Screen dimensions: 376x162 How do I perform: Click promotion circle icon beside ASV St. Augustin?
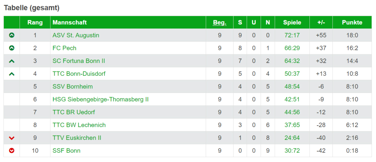click(12, 35)
